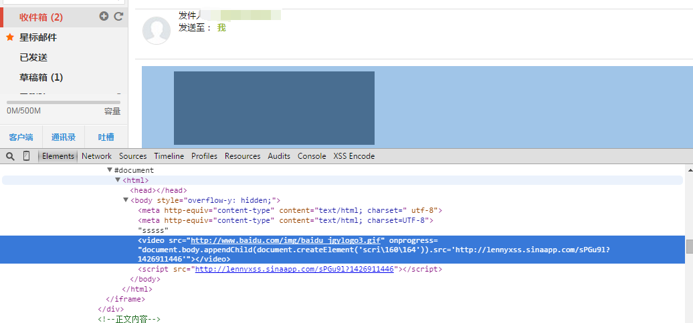
Task: Toggle the DevTools device mode phone icon
Action: pos(27,156)
